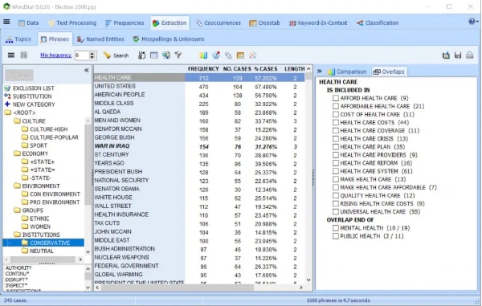The image size is (482, 306).
Task: Click the table view window icon
Action: [x=153, y=55]
